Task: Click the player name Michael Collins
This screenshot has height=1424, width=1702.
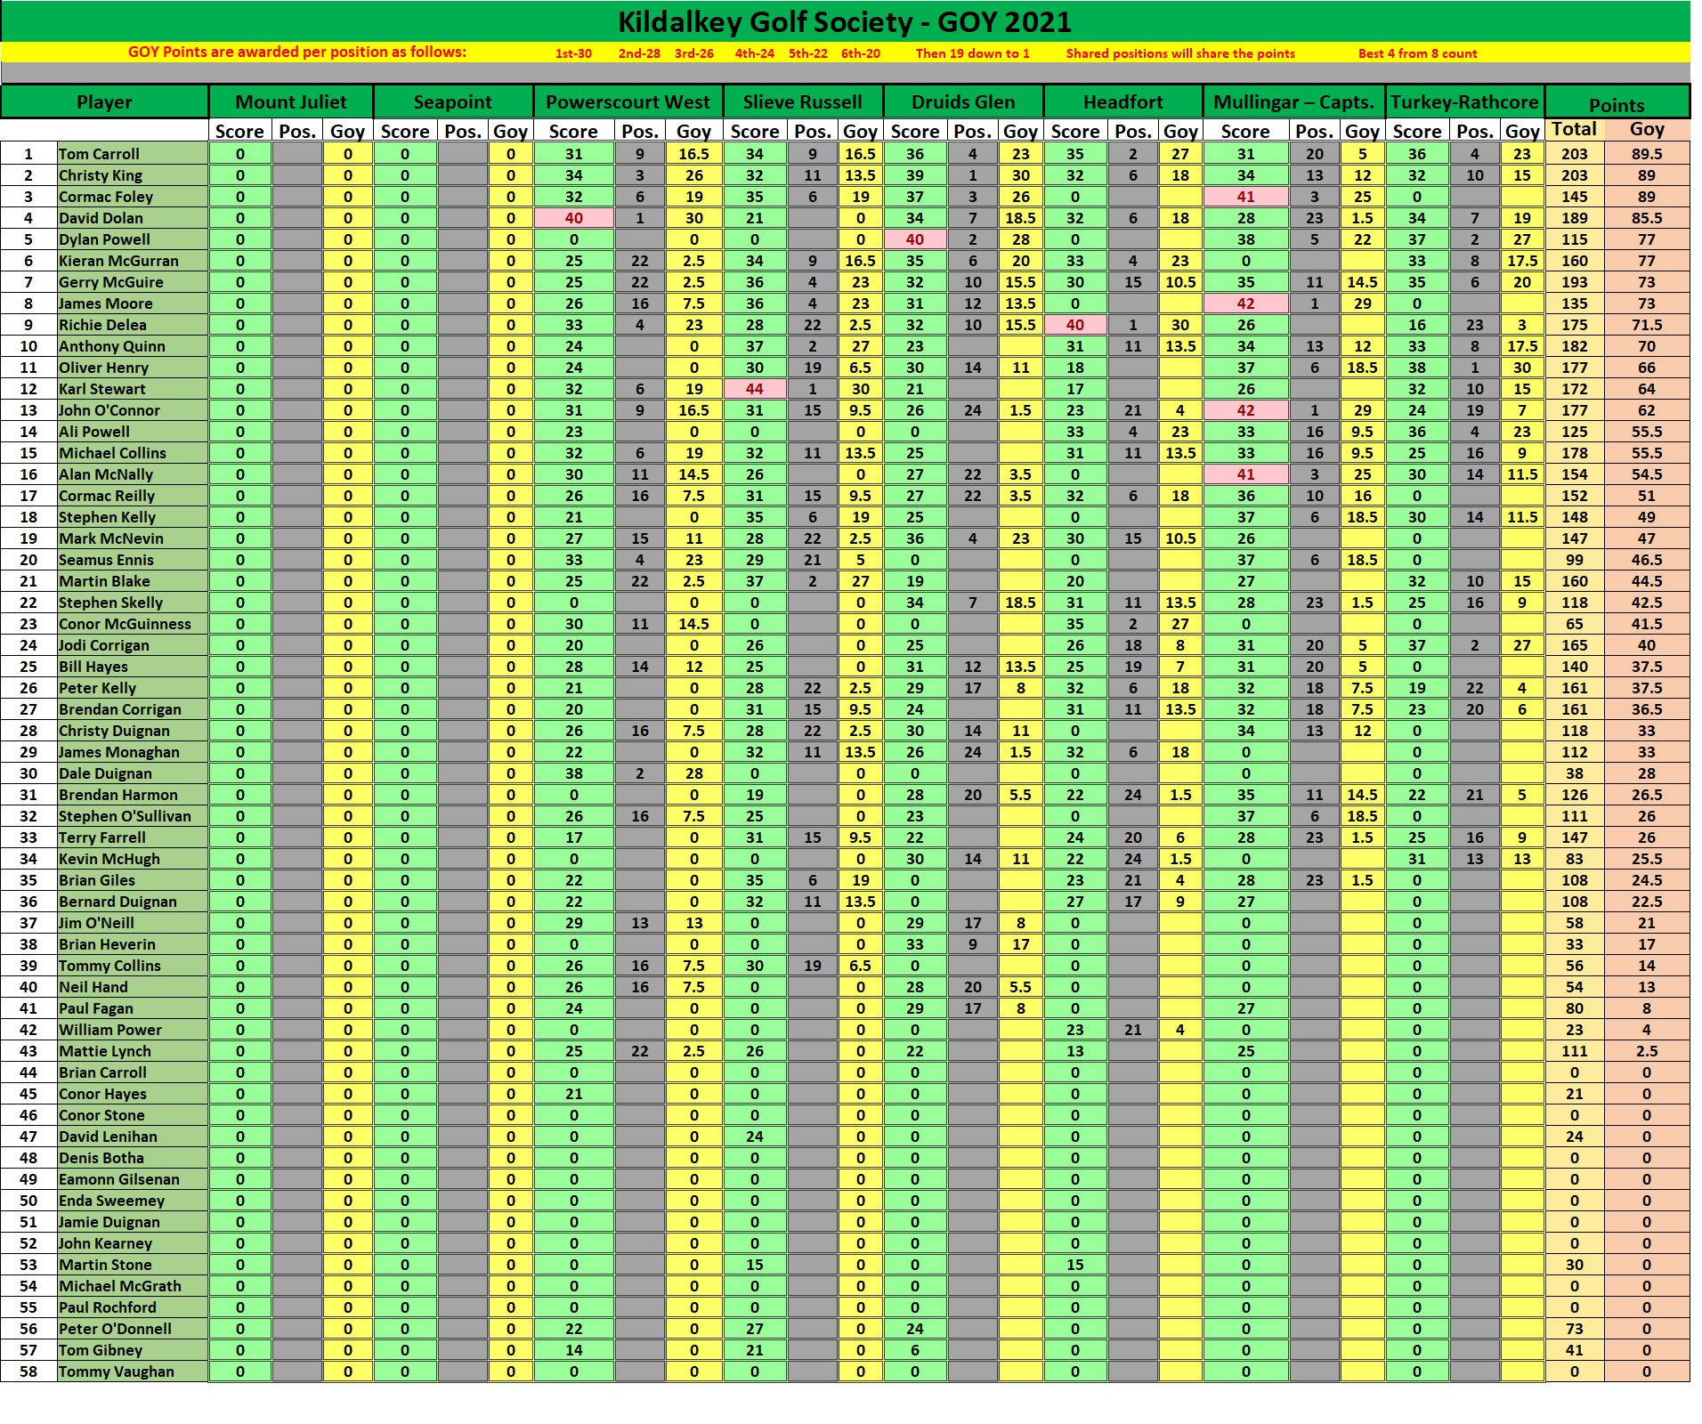Action: tap(112, 453)
